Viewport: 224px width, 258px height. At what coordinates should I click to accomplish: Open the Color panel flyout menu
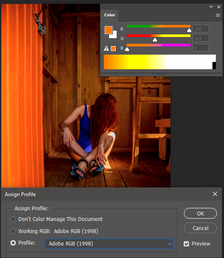pyautogui.click(x=218, y=15)
